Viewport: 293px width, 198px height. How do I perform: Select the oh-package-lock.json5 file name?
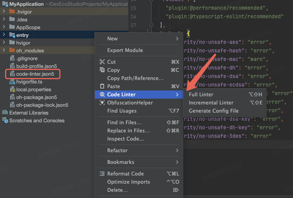42,105
